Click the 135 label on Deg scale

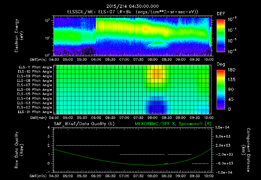[231, 80]
